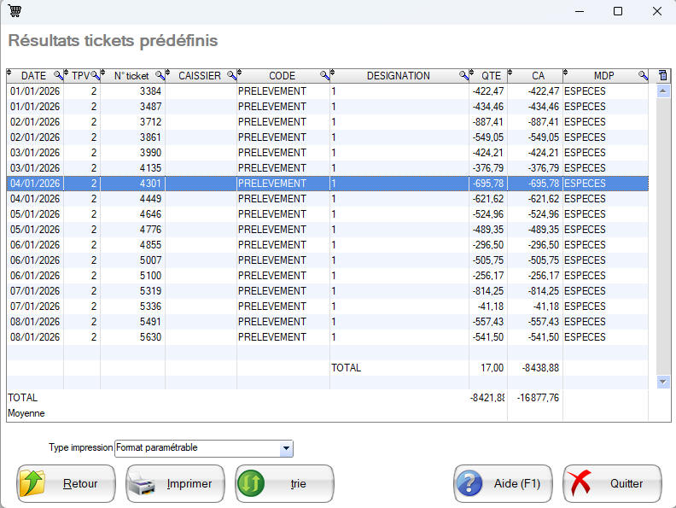Sort by the CA column header
The width and height of the screenshot is (676, 508).
tap(538, 76)
